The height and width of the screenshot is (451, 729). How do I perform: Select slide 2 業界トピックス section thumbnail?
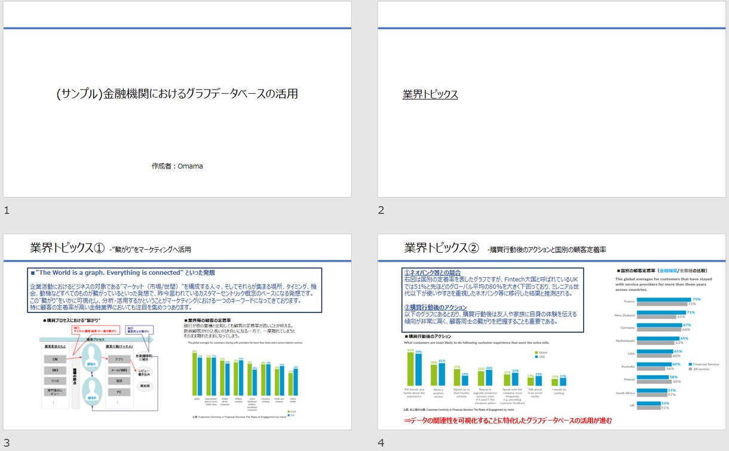552,99
